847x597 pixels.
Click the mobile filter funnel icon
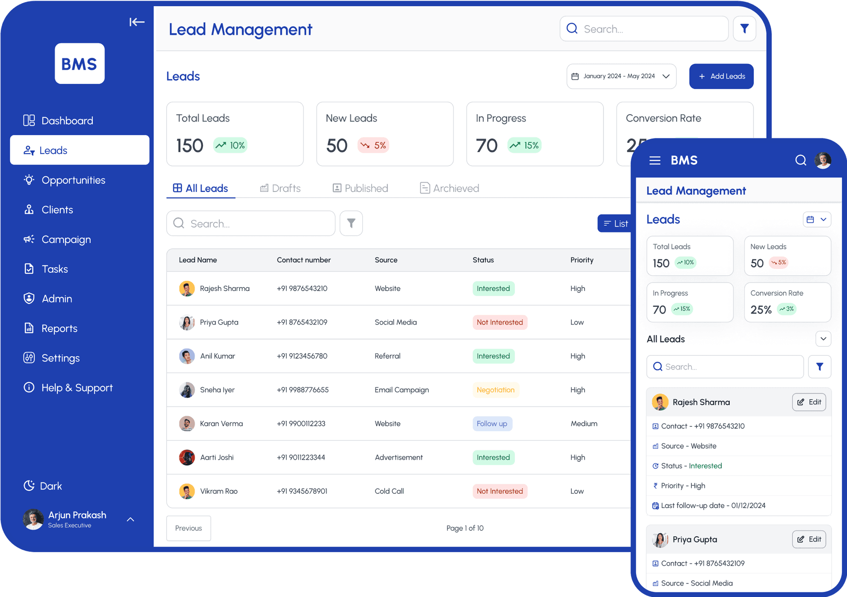tap(819, 367)
